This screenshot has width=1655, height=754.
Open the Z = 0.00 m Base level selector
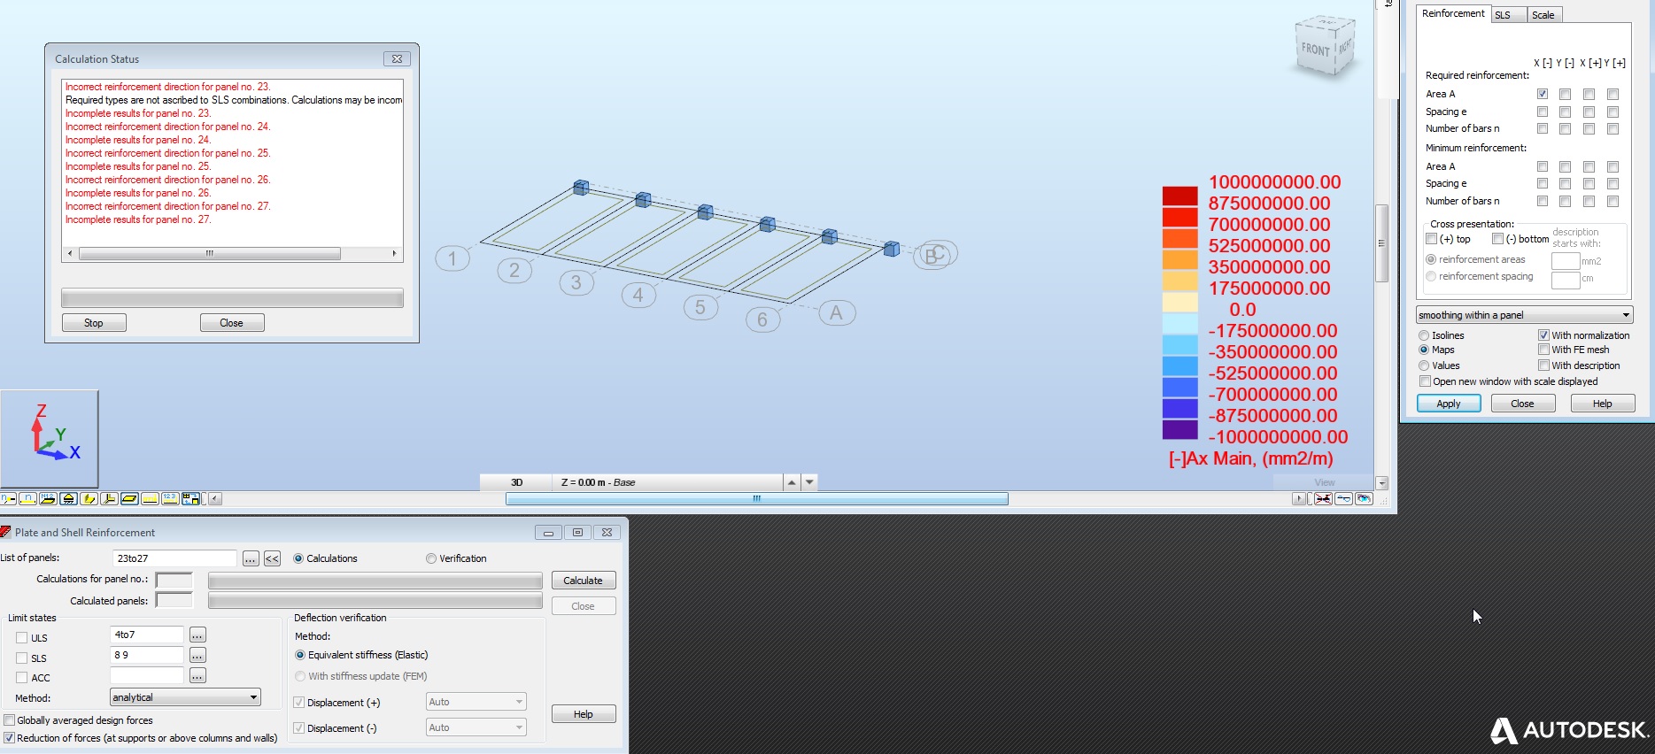[669, 482]
